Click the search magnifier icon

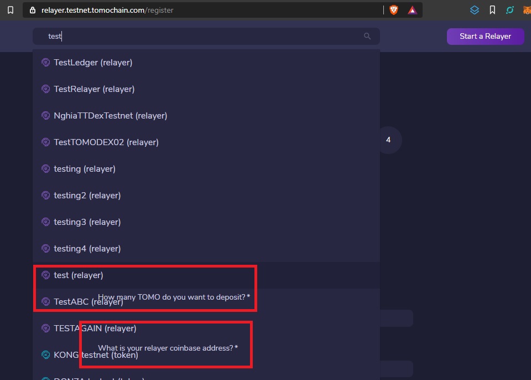tap(367, 36)
